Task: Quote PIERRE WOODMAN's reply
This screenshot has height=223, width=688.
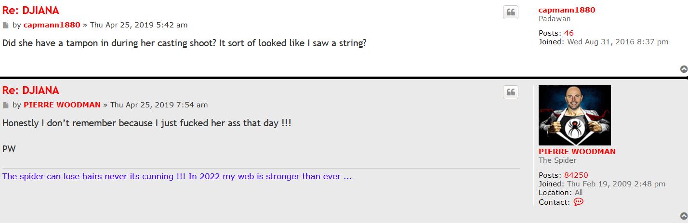Action: pos(511,92)
